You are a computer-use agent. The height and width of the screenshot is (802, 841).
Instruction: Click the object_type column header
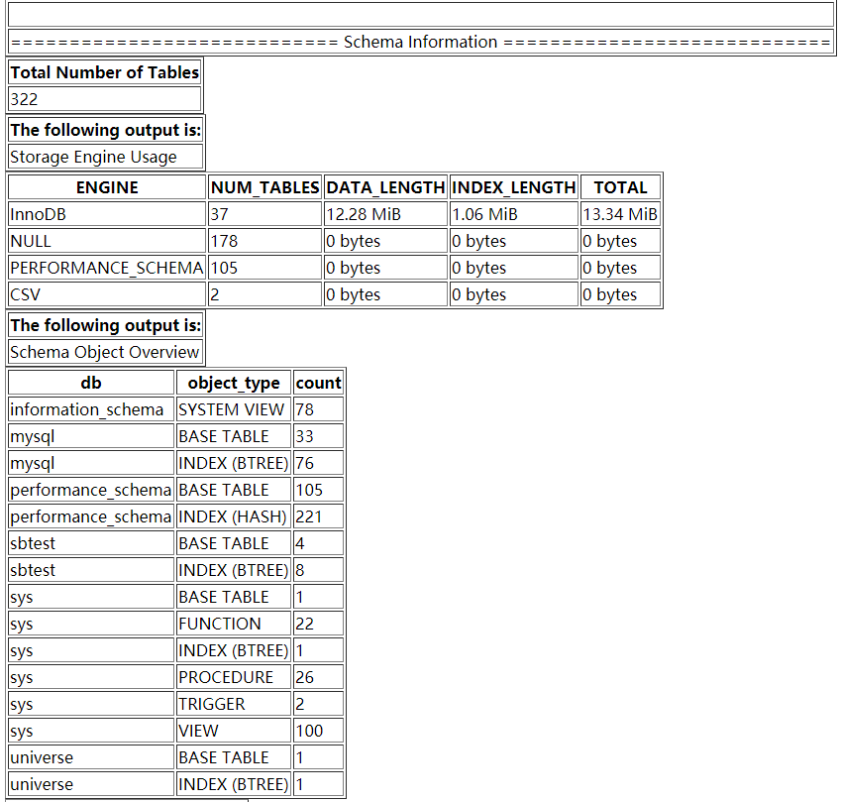234,383
